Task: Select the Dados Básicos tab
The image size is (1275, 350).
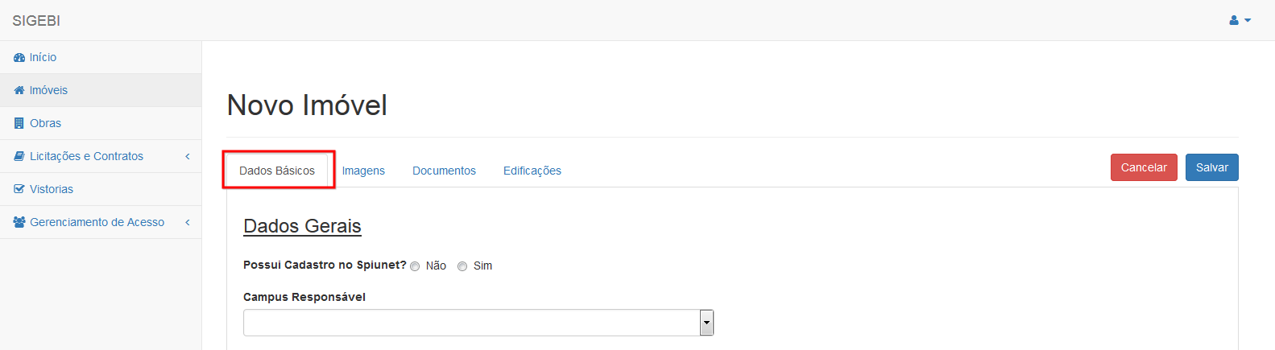Action: coord(277,171)
